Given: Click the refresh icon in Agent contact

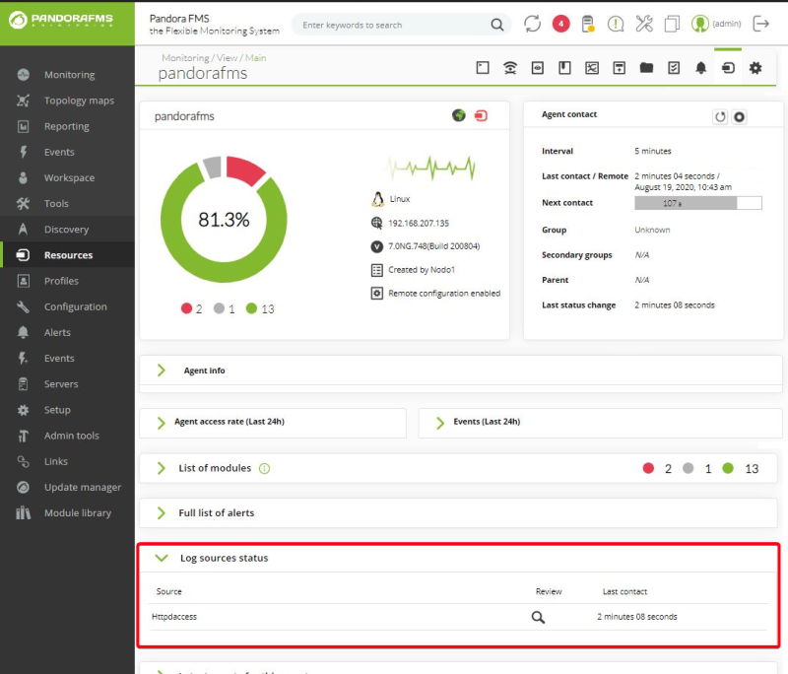Looking at the screenshot, I should (720, 116).
